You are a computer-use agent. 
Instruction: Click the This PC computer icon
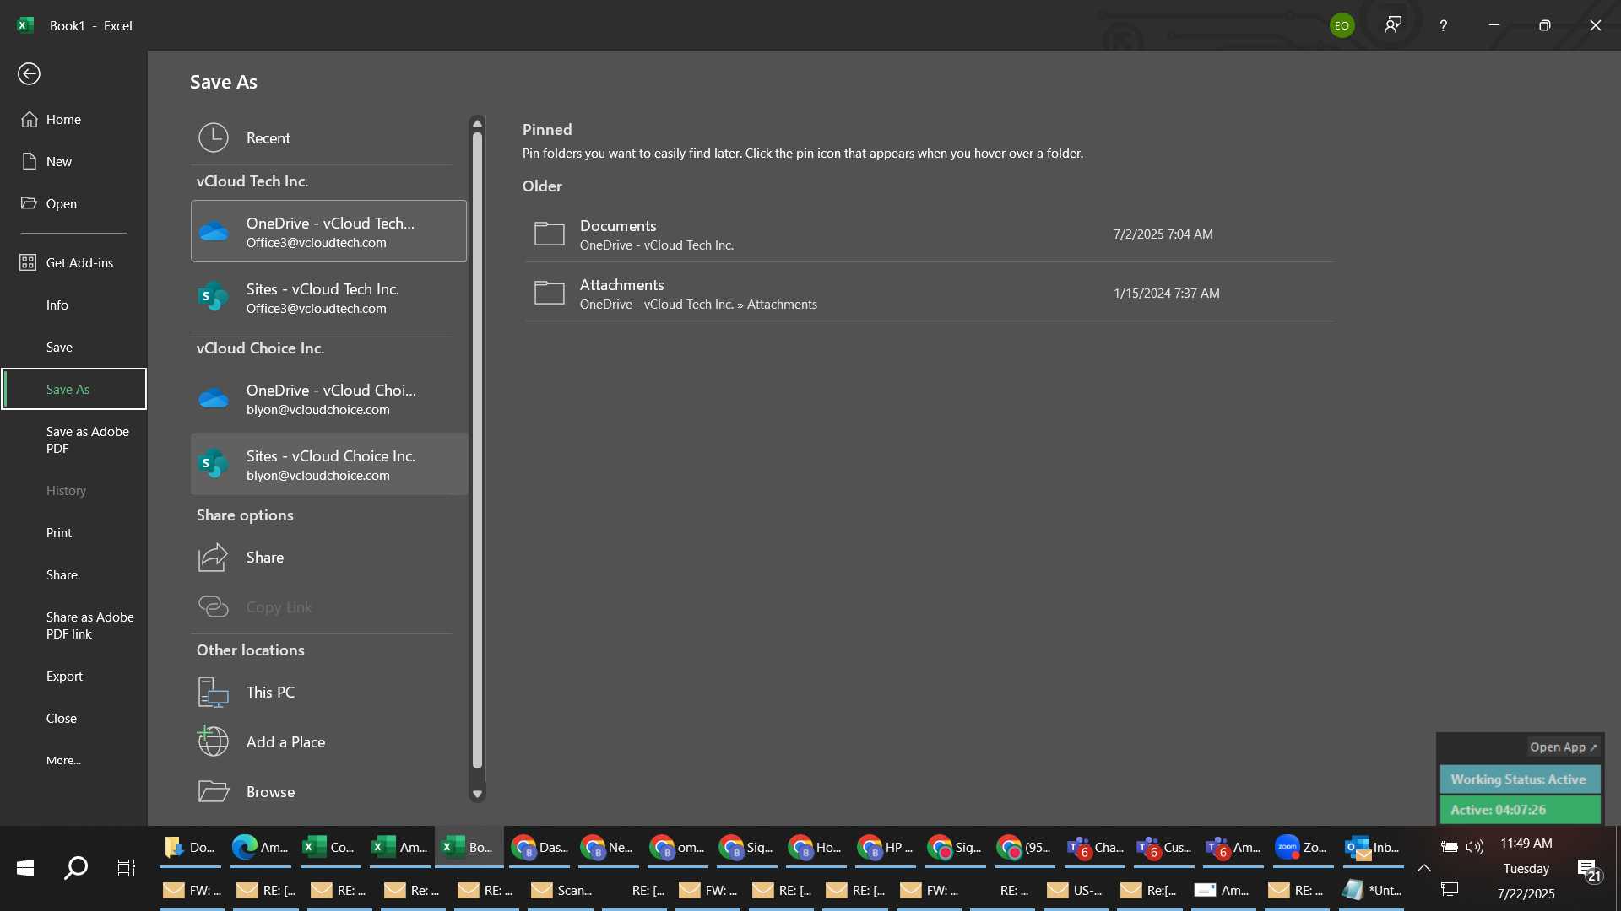(x=214, y=693)
